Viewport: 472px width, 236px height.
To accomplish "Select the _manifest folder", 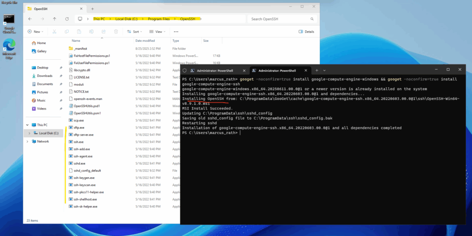I will pos(77,48).
